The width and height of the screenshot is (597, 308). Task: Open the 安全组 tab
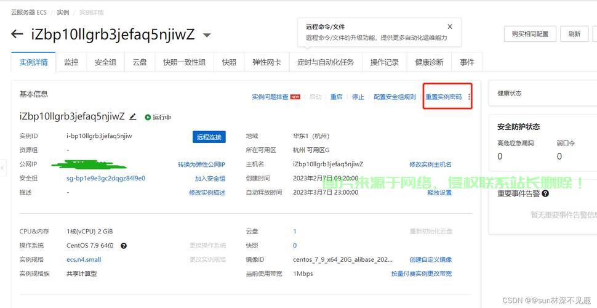(x=105, y=62)
